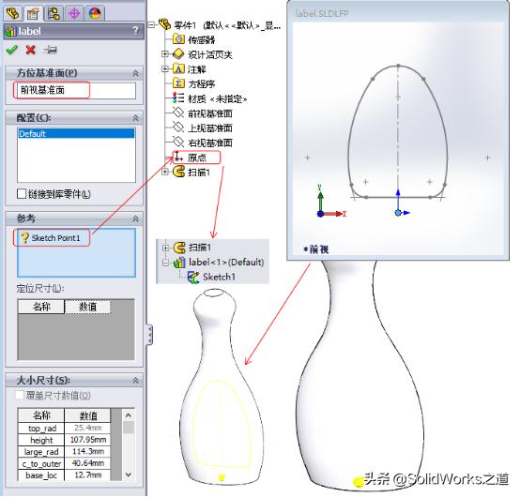The width and height of the screenshot is (520, 497).
Task: Click the green OK checkmark
Action: [12, 51]
